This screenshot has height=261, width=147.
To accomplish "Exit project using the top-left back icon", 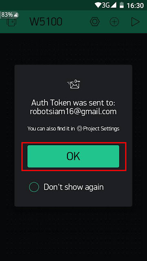I will click(x=11, y=22).
